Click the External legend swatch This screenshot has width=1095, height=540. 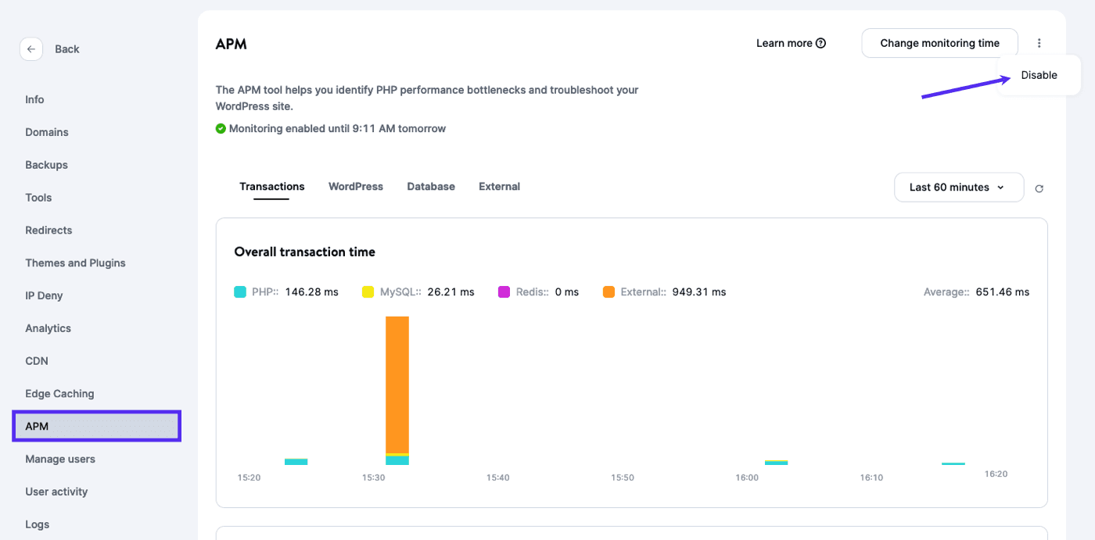coord(609,291)
